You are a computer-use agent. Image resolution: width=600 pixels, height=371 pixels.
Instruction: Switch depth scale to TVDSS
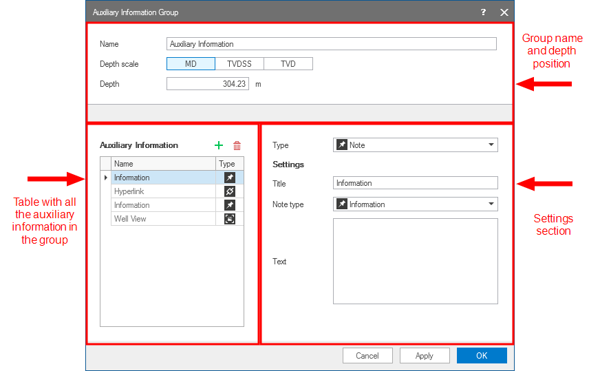coord(239,64)
